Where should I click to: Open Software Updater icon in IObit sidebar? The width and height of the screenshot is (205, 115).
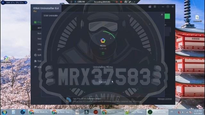[x=36, y=55]
